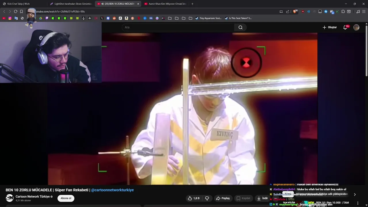Share this page from address bar
The width and height of the screenshot is (368, 207).
287,11
